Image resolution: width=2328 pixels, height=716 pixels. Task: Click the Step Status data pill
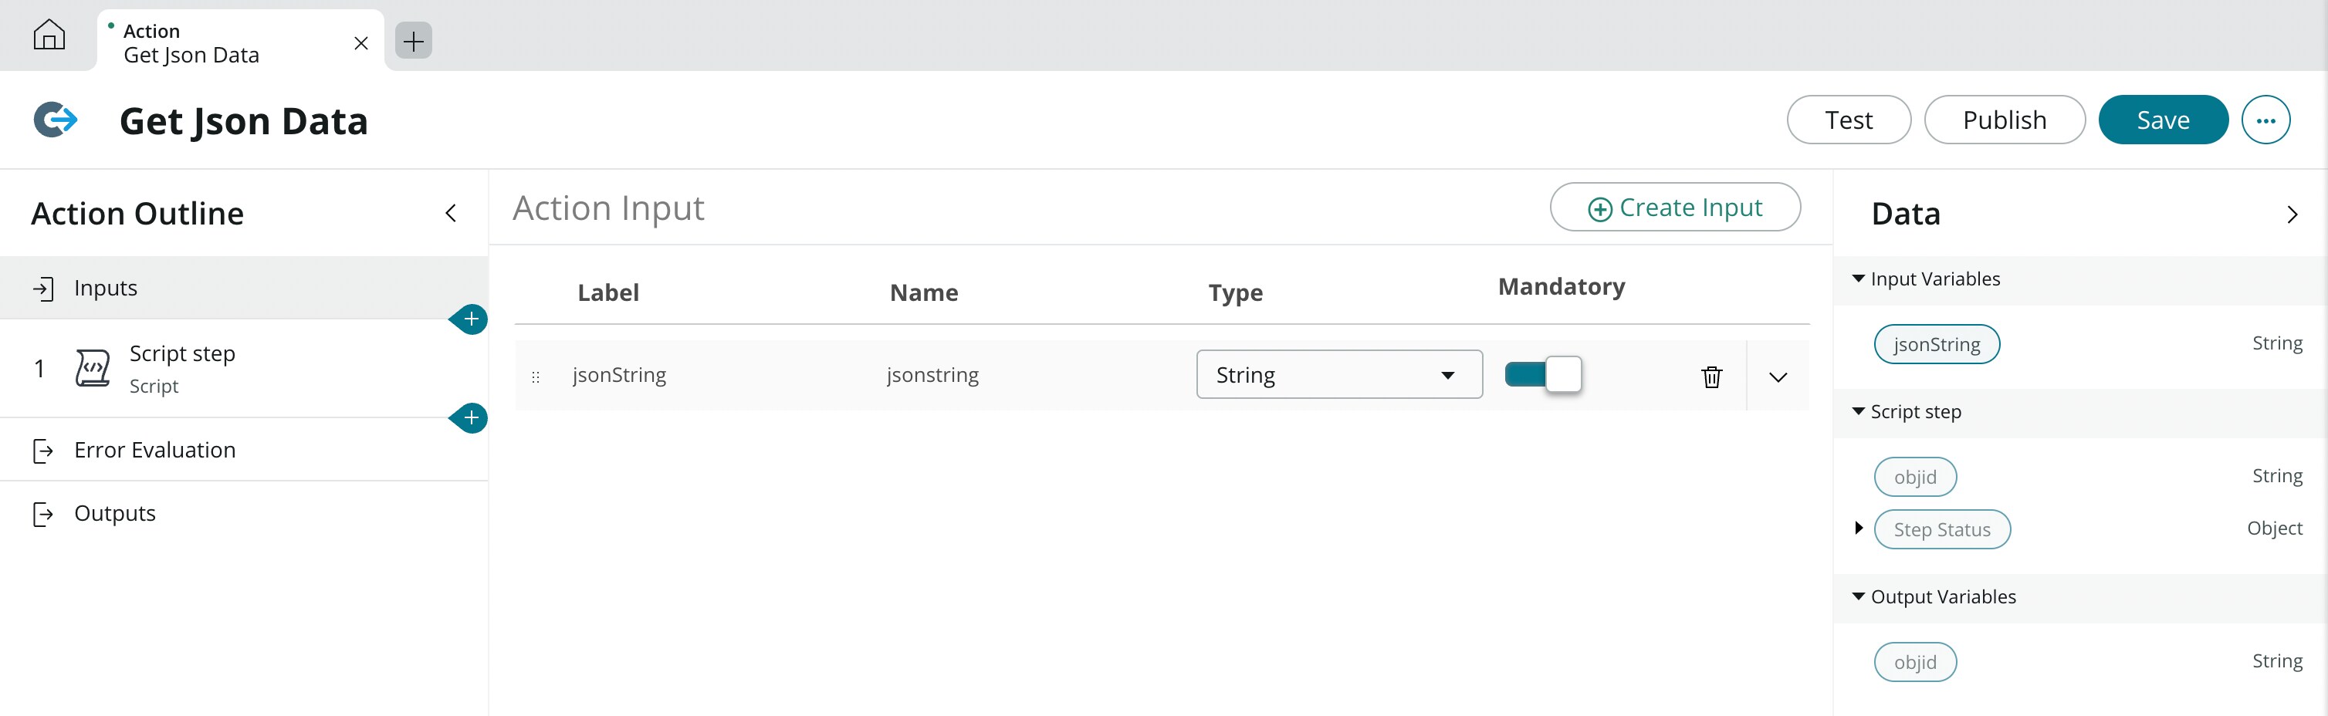pos(1942,529)
